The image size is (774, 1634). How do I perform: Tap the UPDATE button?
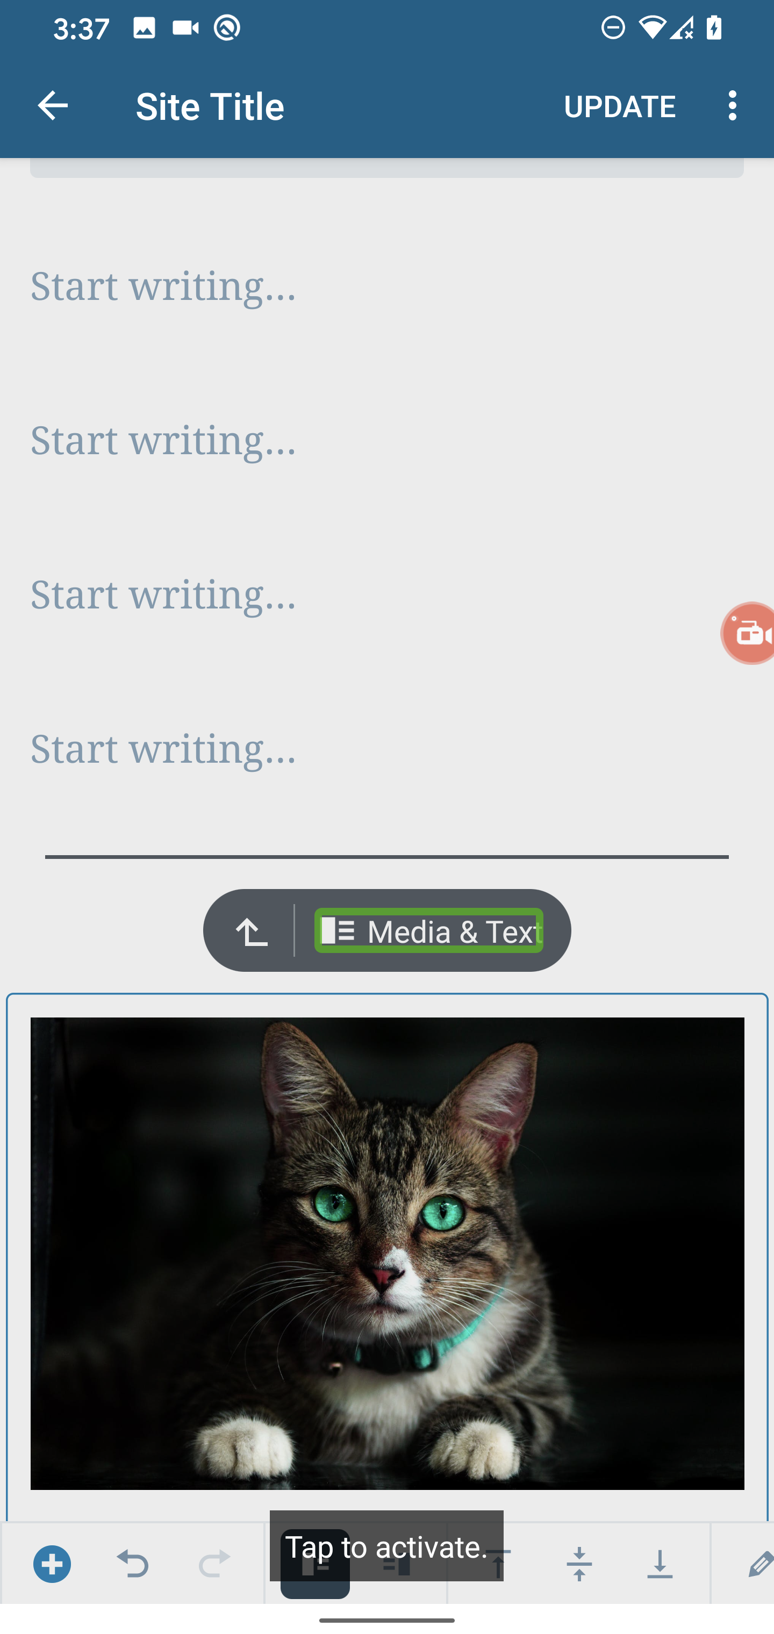click(620, 105)
